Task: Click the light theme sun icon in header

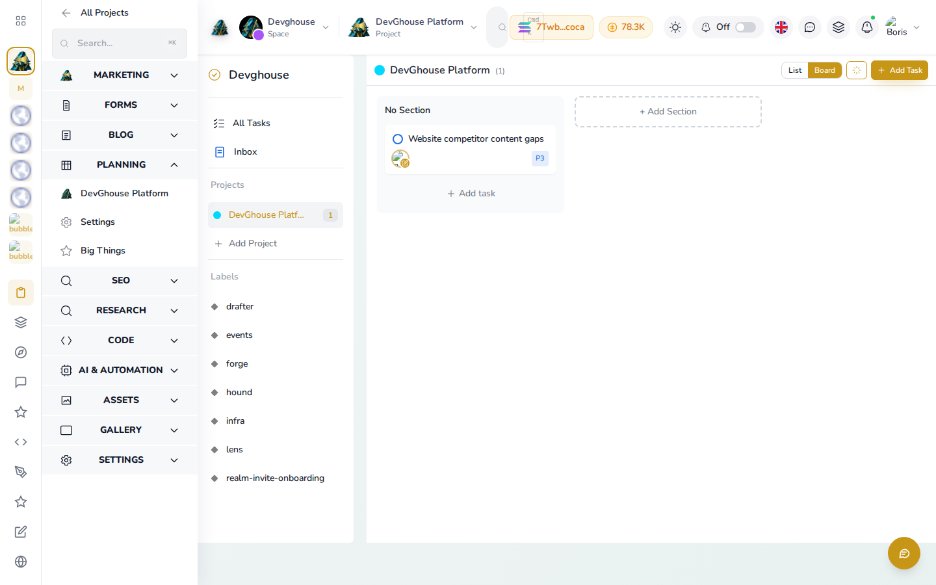Action: (x=675, y=27)
